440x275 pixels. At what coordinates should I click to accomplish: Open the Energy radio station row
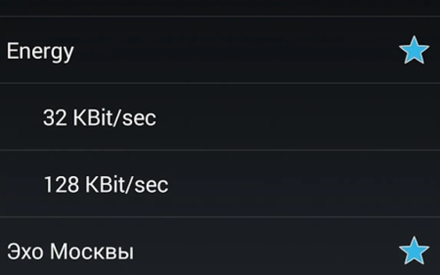(x=192, y=50)
